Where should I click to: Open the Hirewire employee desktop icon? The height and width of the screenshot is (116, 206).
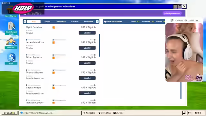pos(11,43)
